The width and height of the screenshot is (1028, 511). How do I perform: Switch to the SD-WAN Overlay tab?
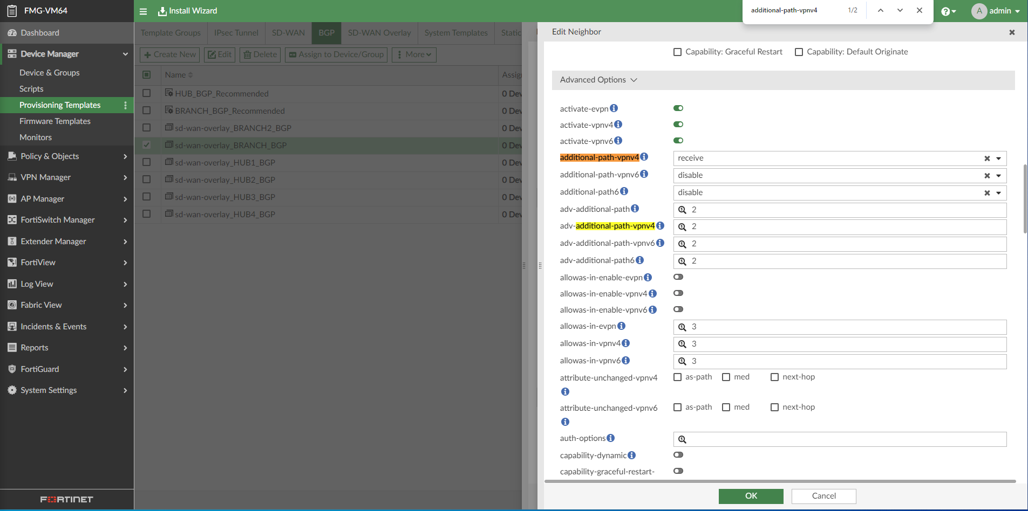[379, 32]
